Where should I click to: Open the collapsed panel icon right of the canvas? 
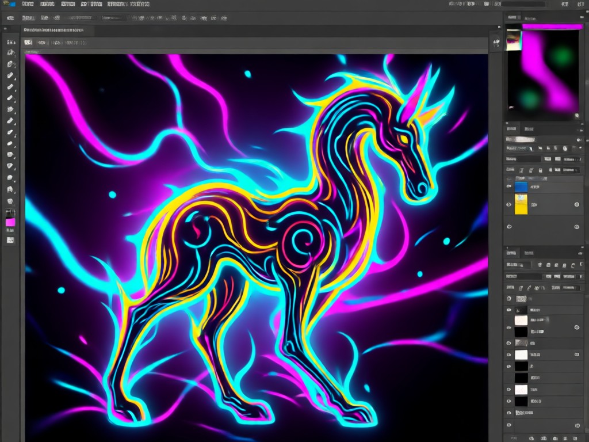496,43
